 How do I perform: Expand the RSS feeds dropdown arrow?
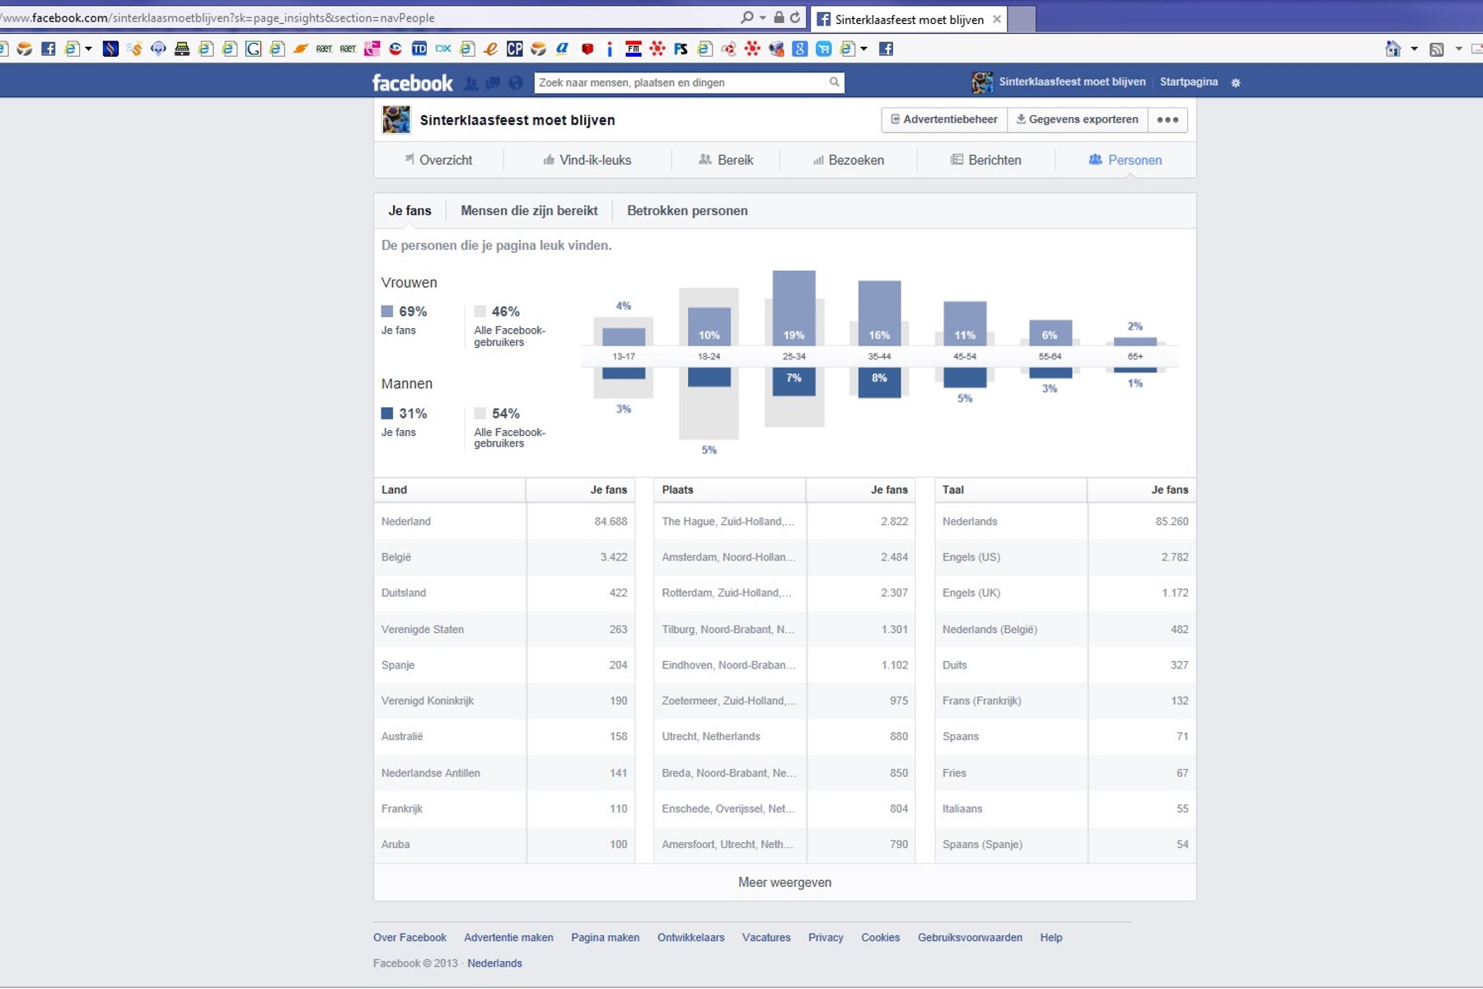click(1458, 49)
